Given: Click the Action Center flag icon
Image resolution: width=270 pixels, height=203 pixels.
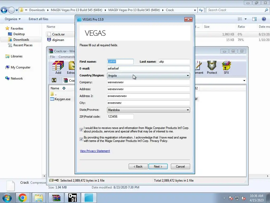Looking at the screenshot, I should click(x=231, y=198).
